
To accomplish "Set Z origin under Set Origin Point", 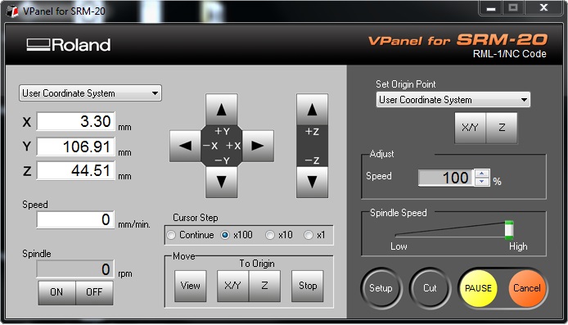I will click(502, 128).
